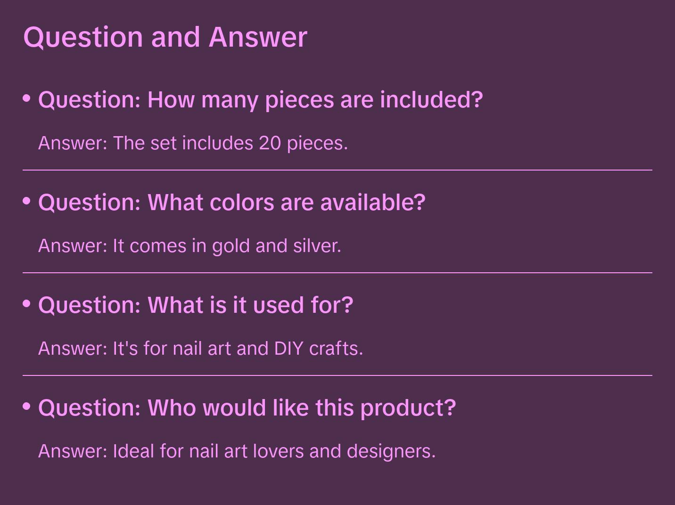Select the "How many pieces are included?" question
Image resolution: width=675 pixels, height=505 pixels.
(260, 100)
